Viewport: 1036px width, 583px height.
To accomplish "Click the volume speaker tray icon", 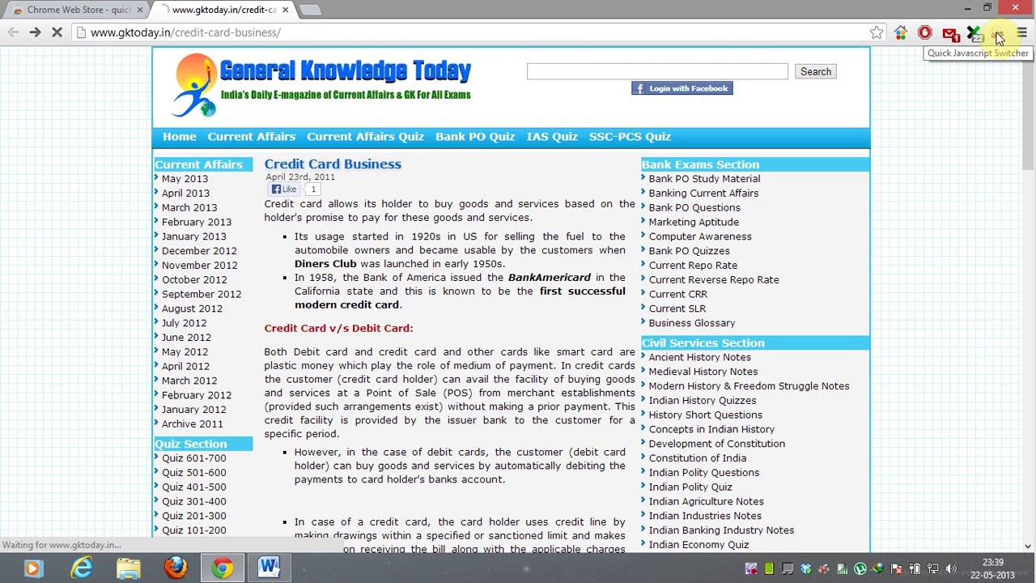I will [951, 568].
